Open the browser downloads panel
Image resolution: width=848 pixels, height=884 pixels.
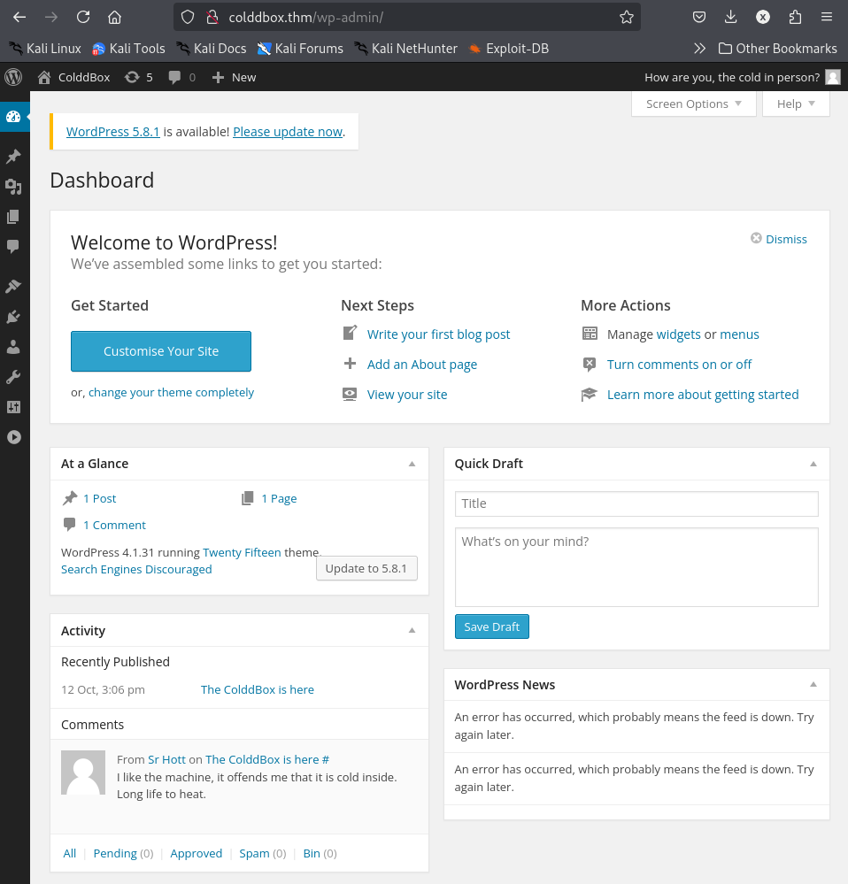731,18
